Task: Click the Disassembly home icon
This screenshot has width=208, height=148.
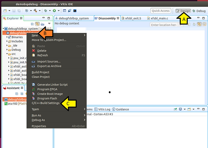Action: [x=194, y=24]
